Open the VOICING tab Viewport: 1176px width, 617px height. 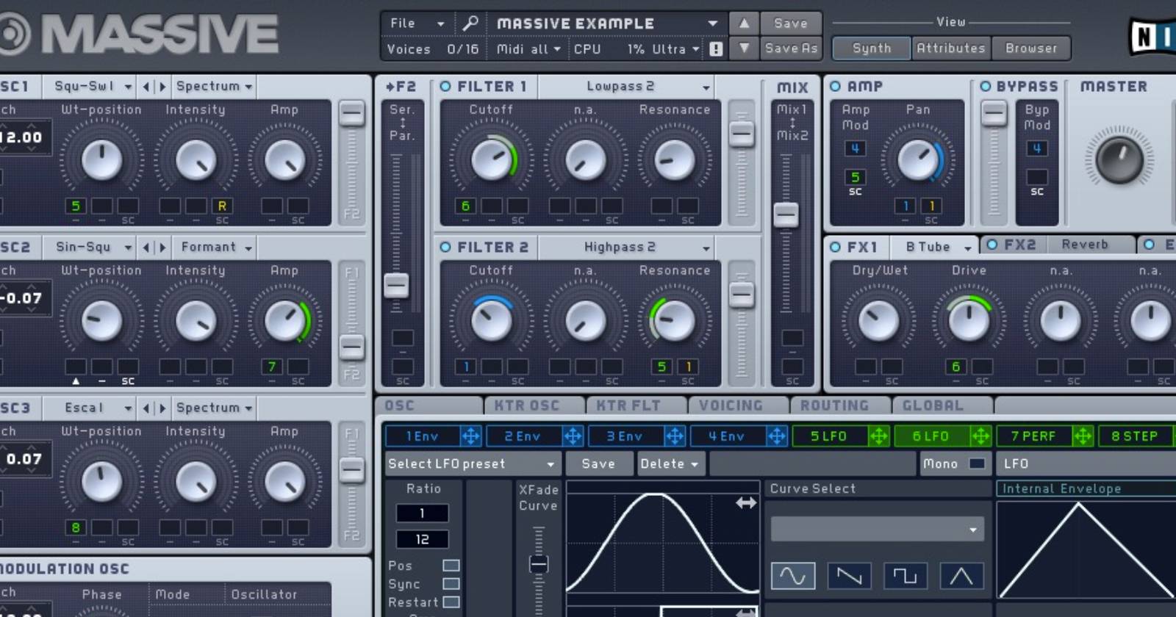point(737,405)
